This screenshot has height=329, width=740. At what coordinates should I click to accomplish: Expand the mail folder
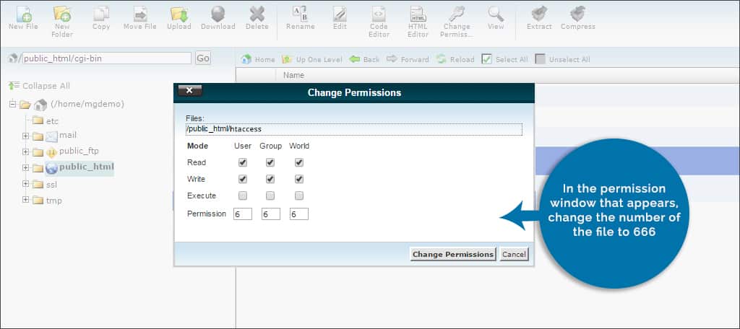click(25, 136)
